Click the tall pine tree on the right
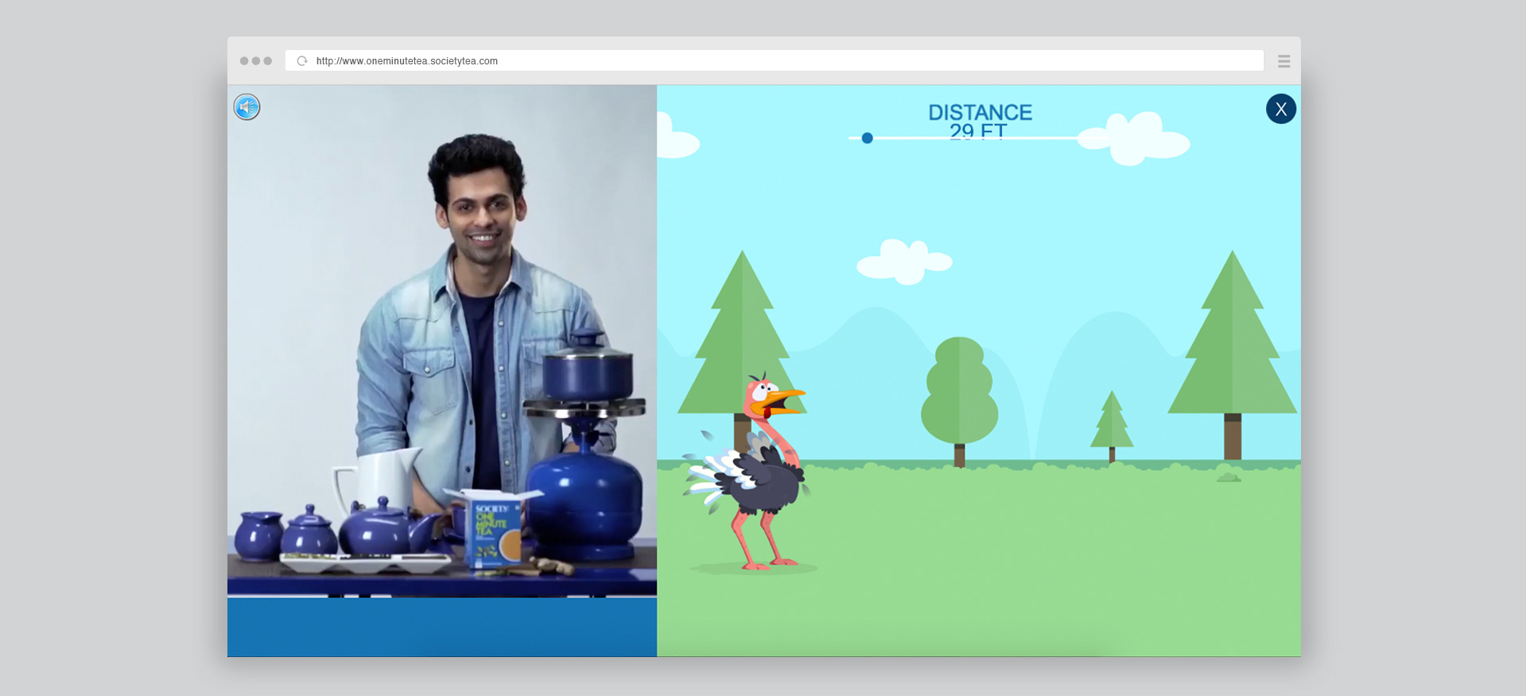Image resolution: width=1526 pixels, height=696 pixels. coord(1232,350)
